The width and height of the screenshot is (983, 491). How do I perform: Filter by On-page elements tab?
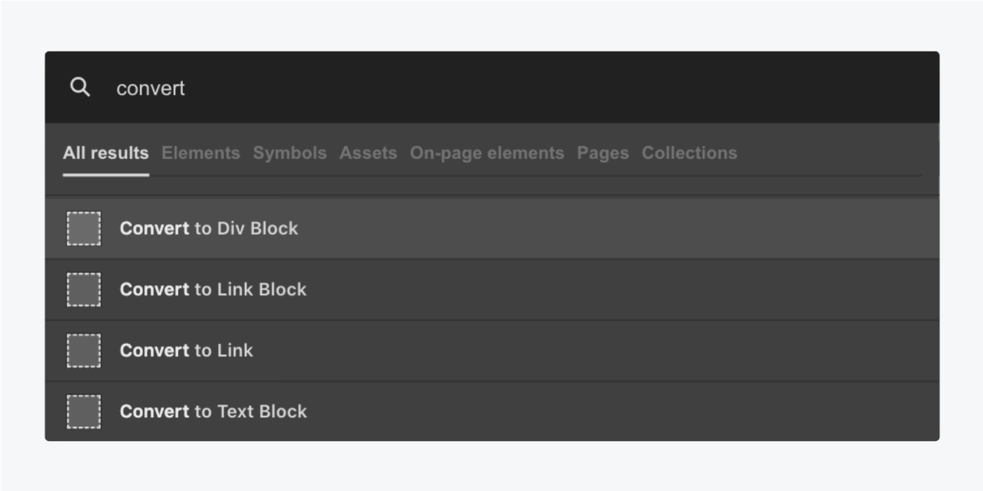pos(487,153)
